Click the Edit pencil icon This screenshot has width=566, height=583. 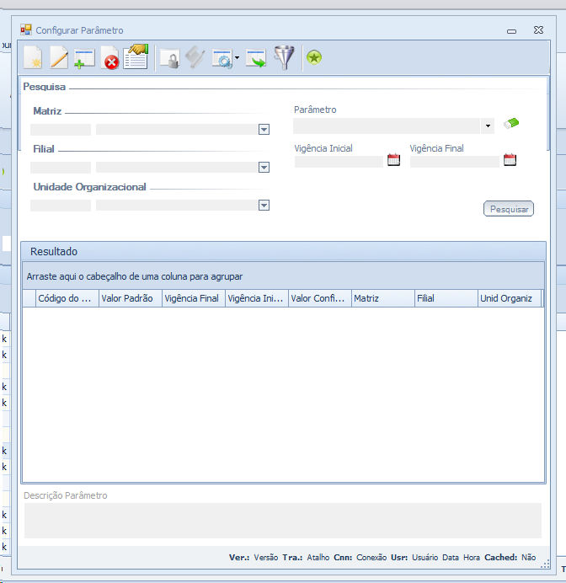pyautogui.click(x=58, y=58)
